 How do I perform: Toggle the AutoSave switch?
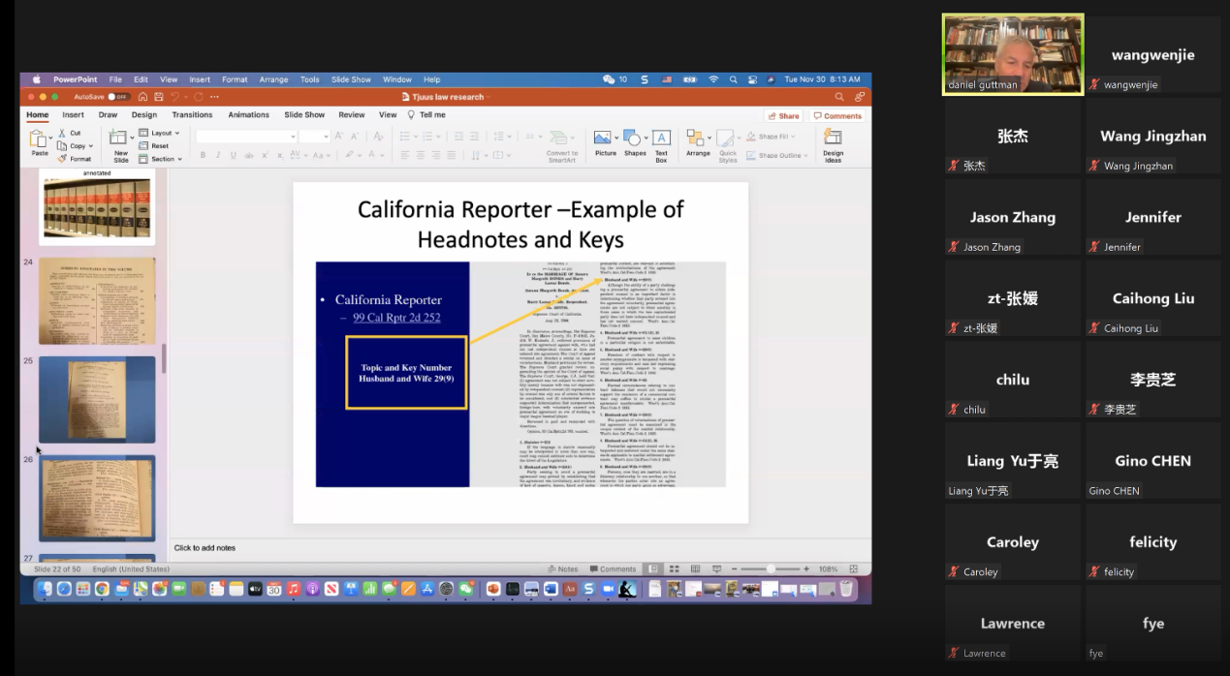118,97
